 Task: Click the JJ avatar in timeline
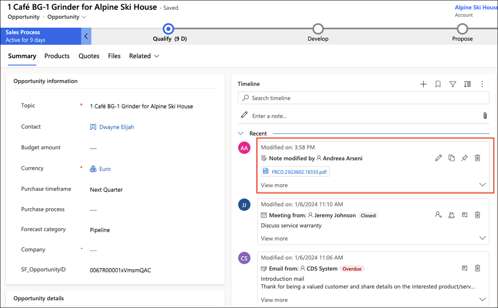tap(244, 205)
